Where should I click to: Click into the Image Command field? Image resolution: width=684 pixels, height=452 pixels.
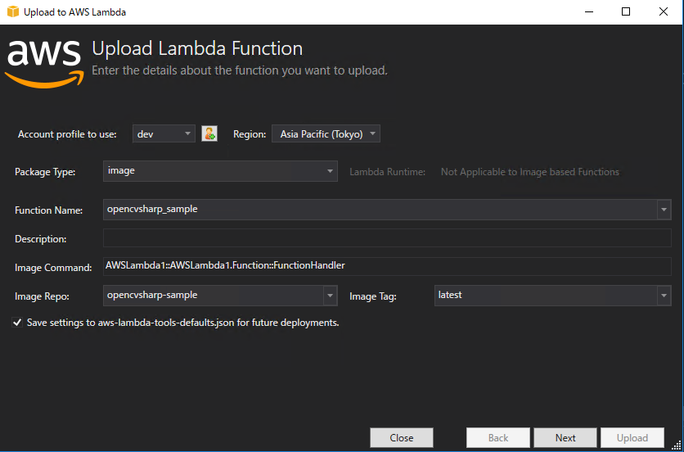point(387,266)
